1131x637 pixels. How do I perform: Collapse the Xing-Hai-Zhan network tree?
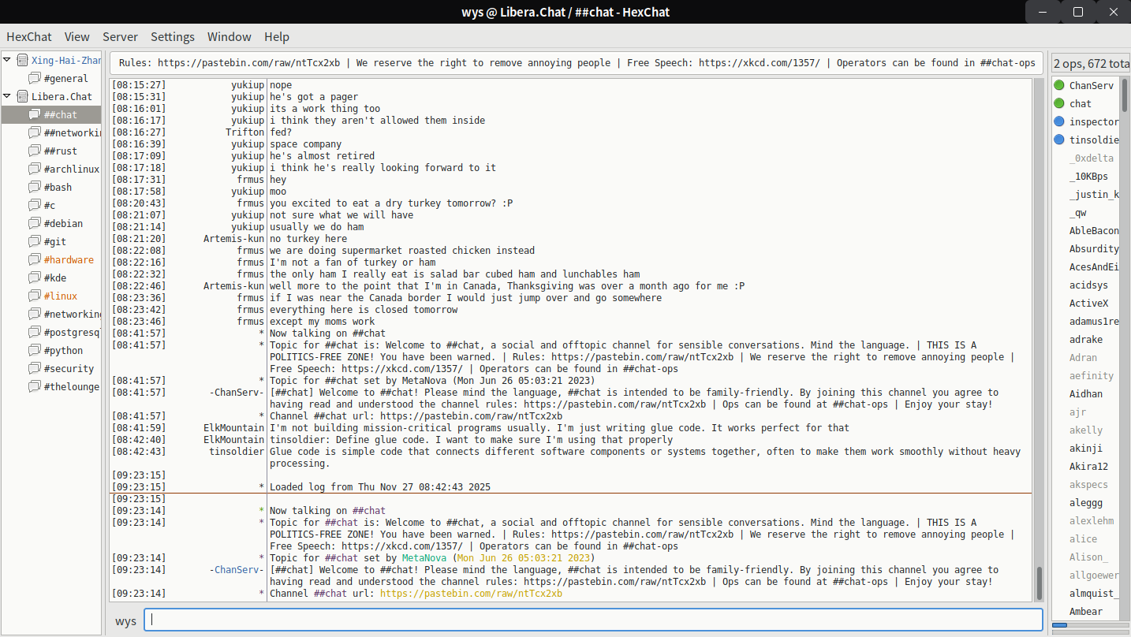click(7, 60)
